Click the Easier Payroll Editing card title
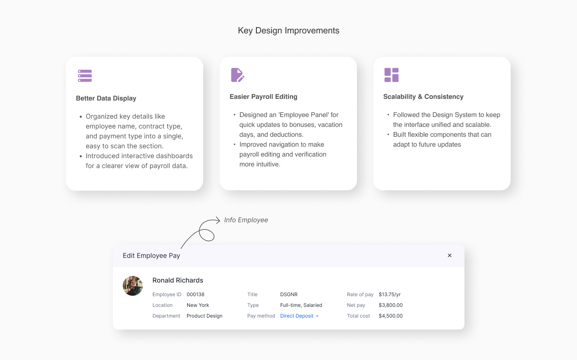577x360 pixels. [x=263, y=96]
